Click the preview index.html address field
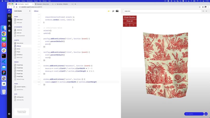 162,11
